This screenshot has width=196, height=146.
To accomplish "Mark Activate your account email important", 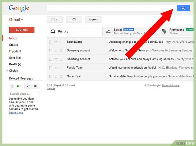I will [62, 59].
